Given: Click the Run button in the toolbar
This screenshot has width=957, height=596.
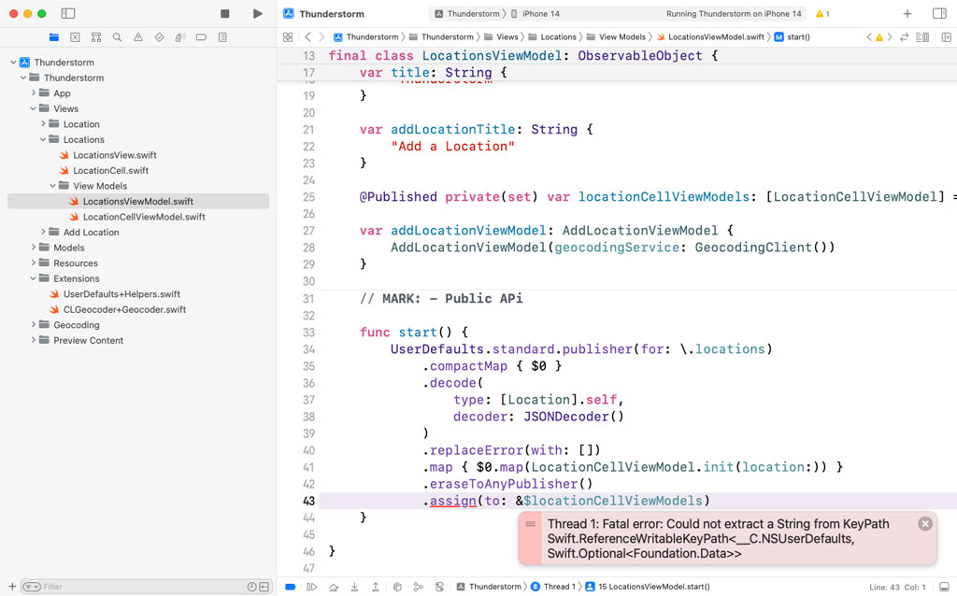Looking at the screenshot, I should [256, 13].
